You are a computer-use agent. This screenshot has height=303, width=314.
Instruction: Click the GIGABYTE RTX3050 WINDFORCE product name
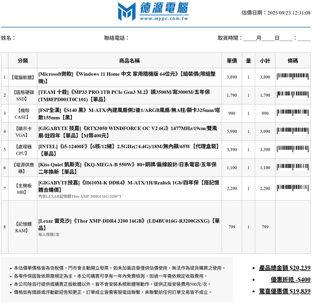128,132
